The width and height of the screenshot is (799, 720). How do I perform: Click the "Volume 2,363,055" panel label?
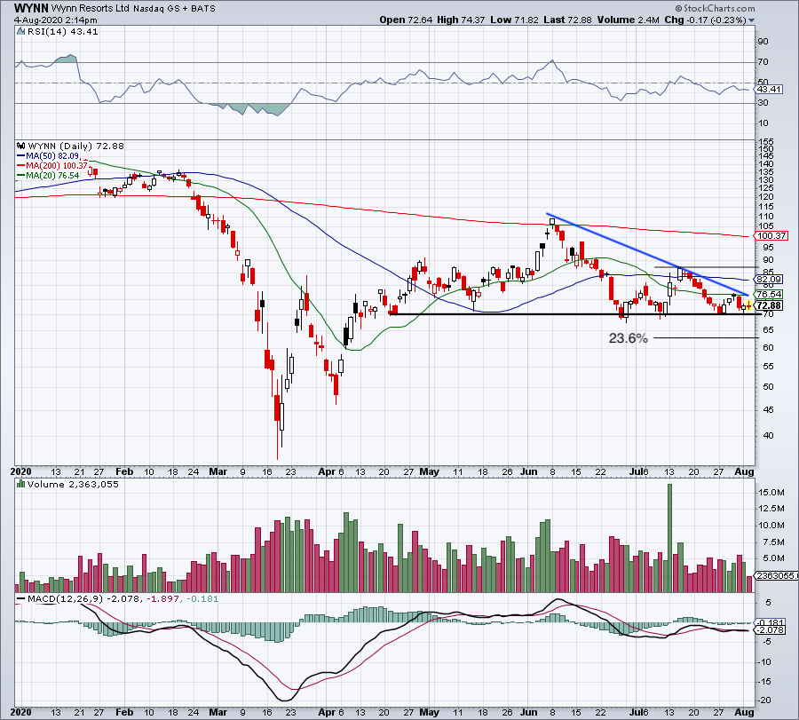[x=73, y=484]
